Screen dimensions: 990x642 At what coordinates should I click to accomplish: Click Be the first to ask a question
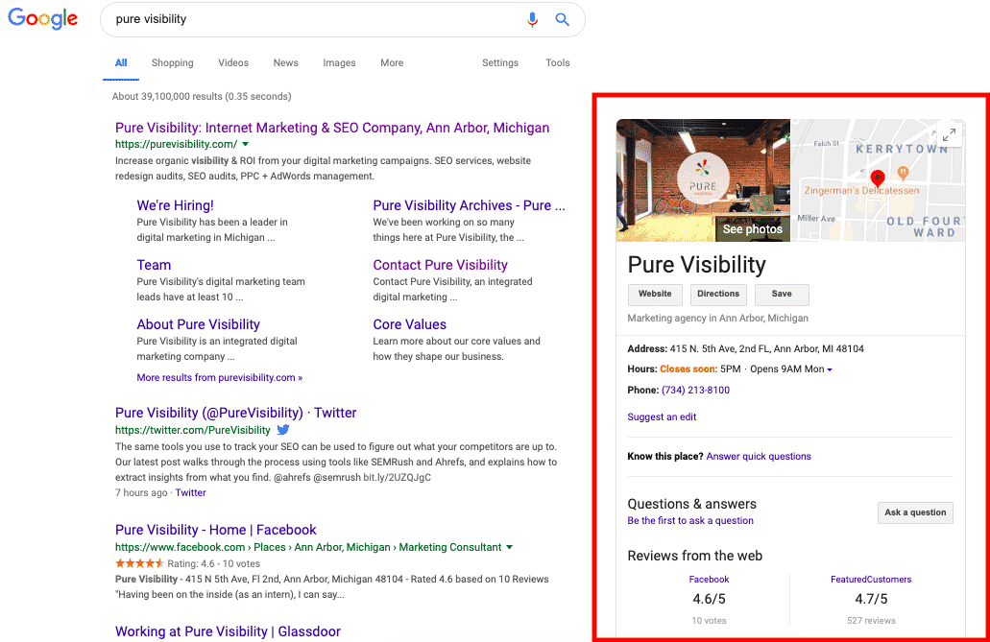point(690,521)
